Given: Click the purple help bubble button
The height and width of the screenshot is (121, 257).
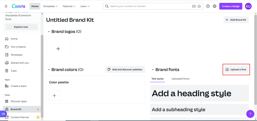Looking at the screenshot, I should coord(250,114).
